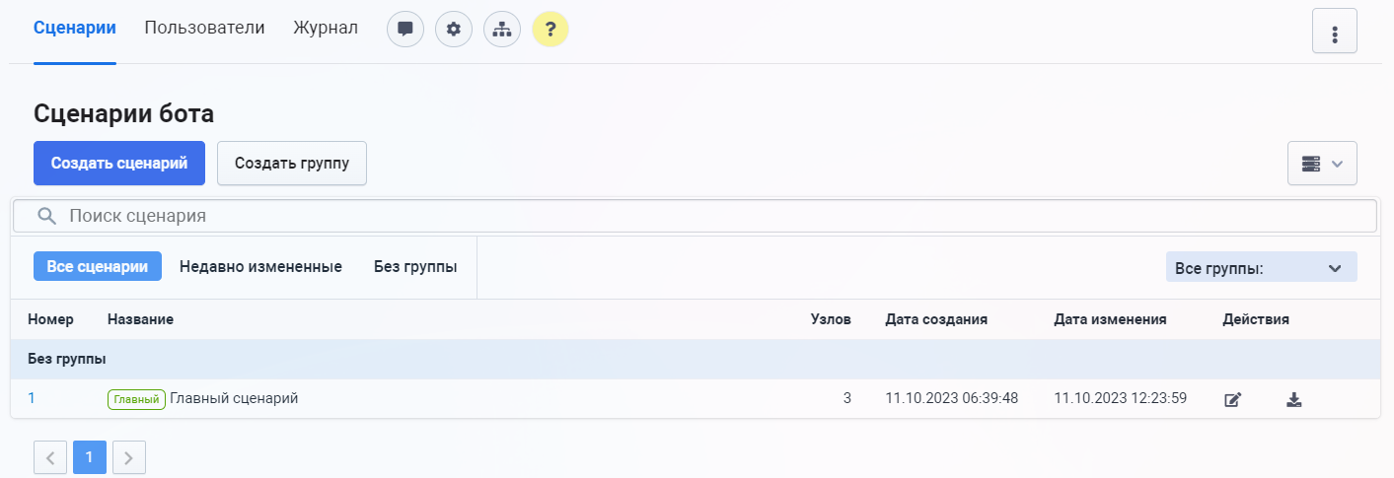Select the Сценарии tab

(75, 28)
